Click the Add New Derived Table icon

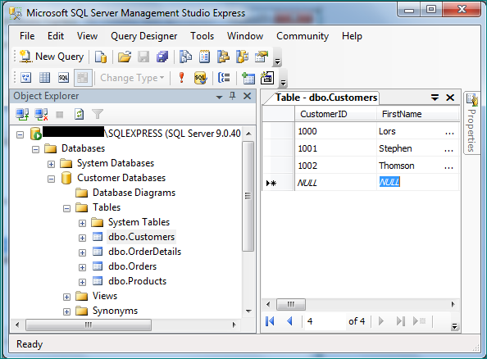(267, 78)
